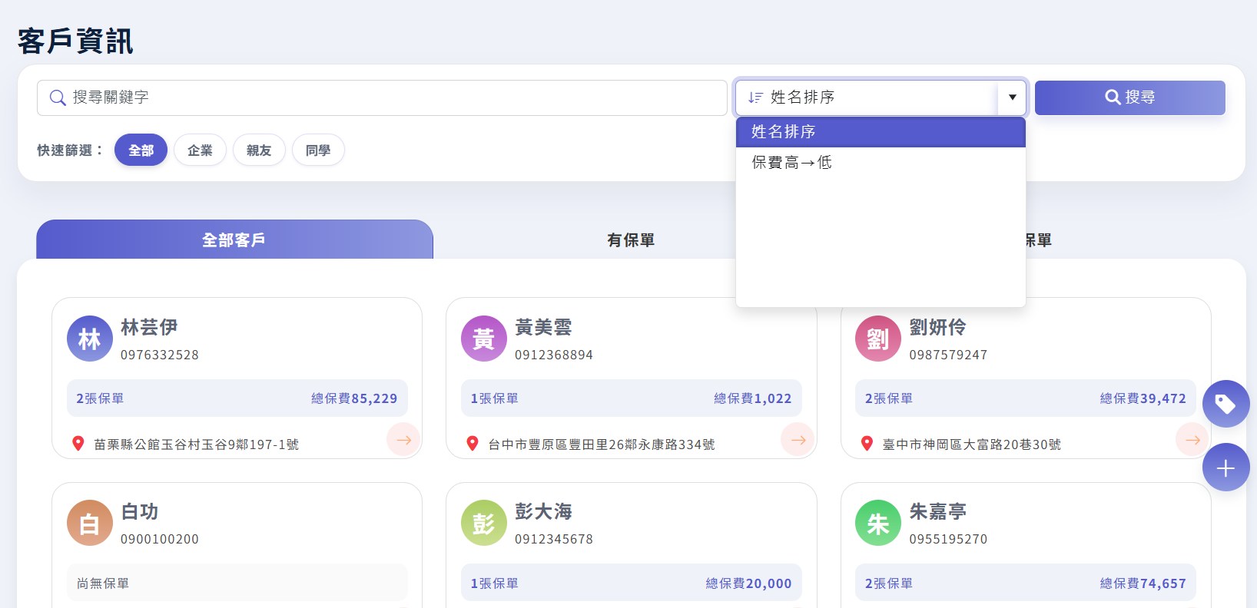Click phone number 0955195270
This screenshot has width=1257, height=608.
tap(948, 539)
